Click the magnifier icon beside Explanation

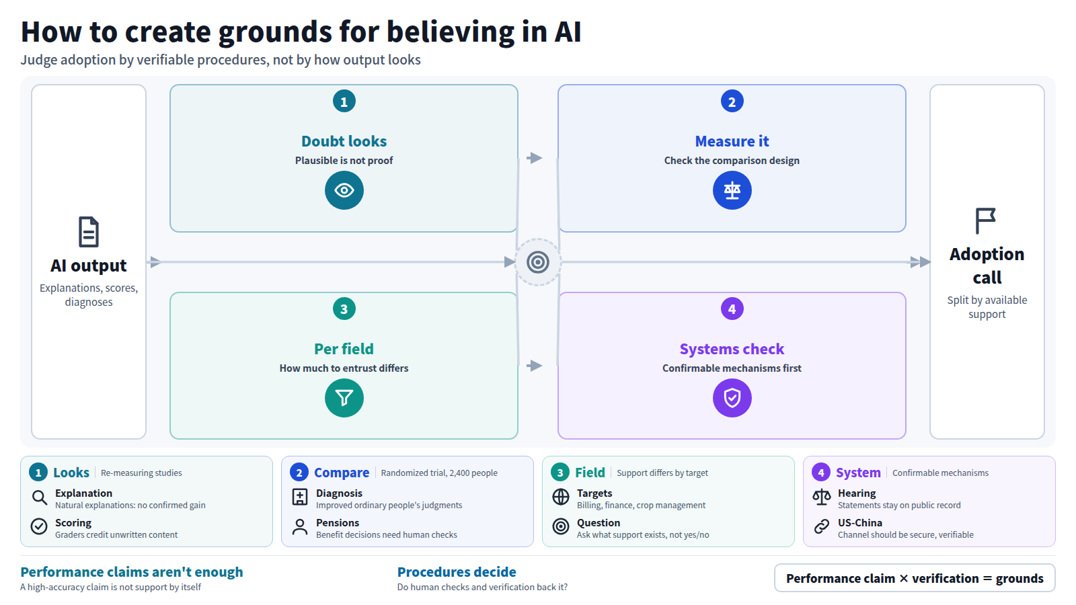[40, 497]
